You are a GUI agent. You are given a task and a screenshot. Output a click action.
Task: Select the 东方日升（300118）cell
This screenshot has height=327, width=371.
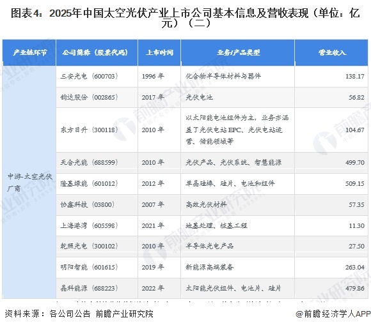tap(97, 130)
